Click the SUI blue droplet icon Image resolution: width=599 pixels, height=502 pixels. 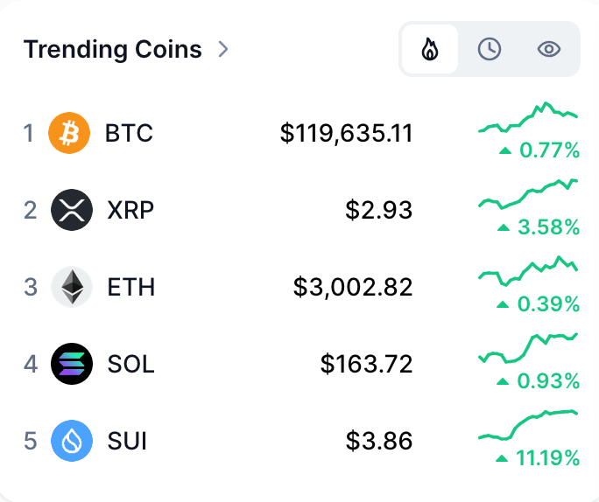coord(72,441)
